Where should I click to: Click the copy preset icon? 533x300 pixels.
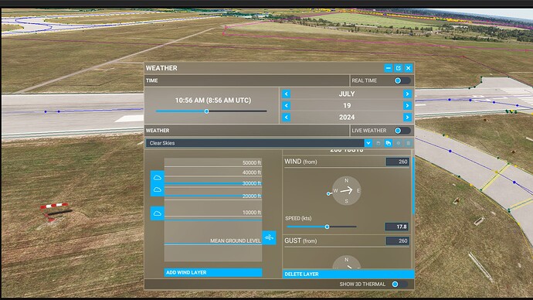pos(389,143)
